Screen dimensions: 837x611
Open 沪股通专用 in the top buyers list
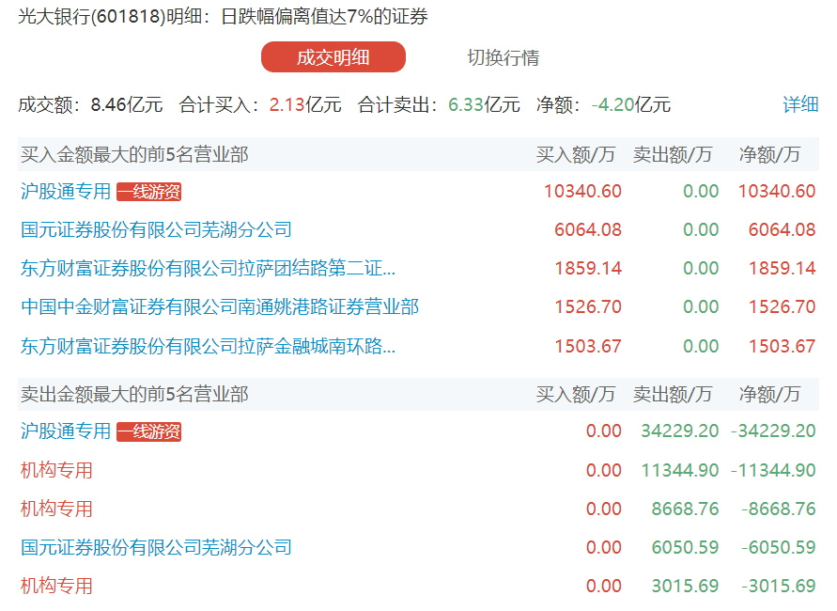[66, 192]
